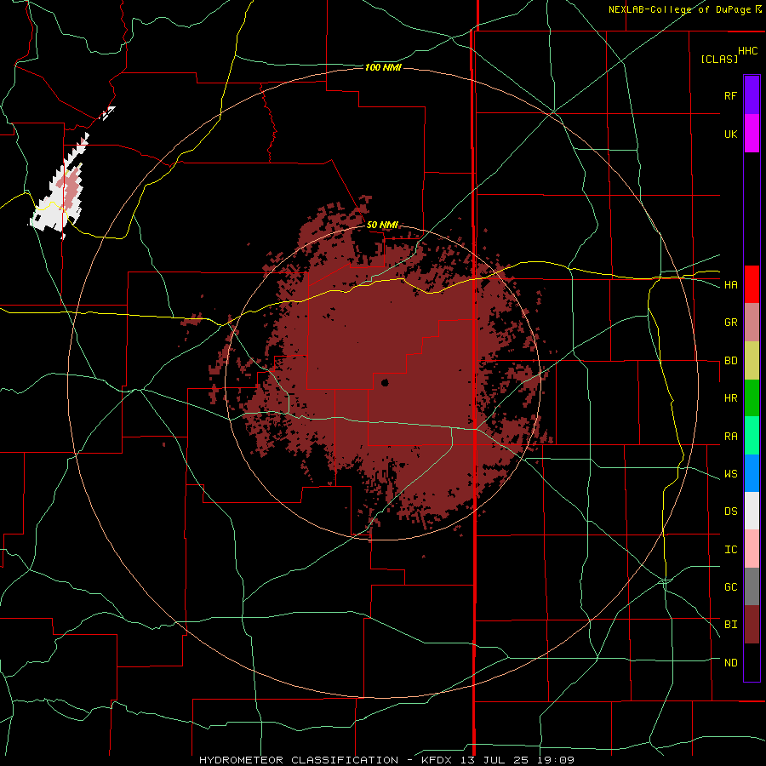Select the IC pink legend swatch
The image size is (766, 766).
coord(752,549)
